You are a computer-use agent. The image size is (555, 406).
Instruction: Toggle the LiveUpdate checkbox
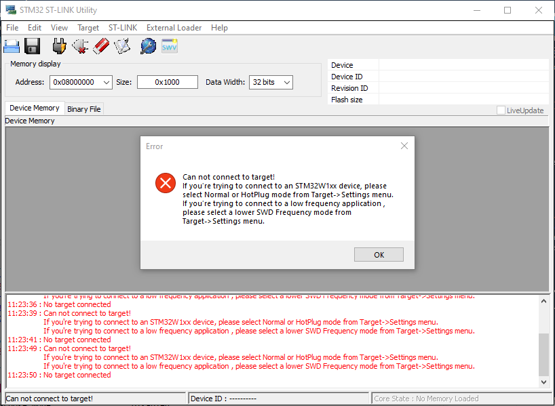point(501,110)
